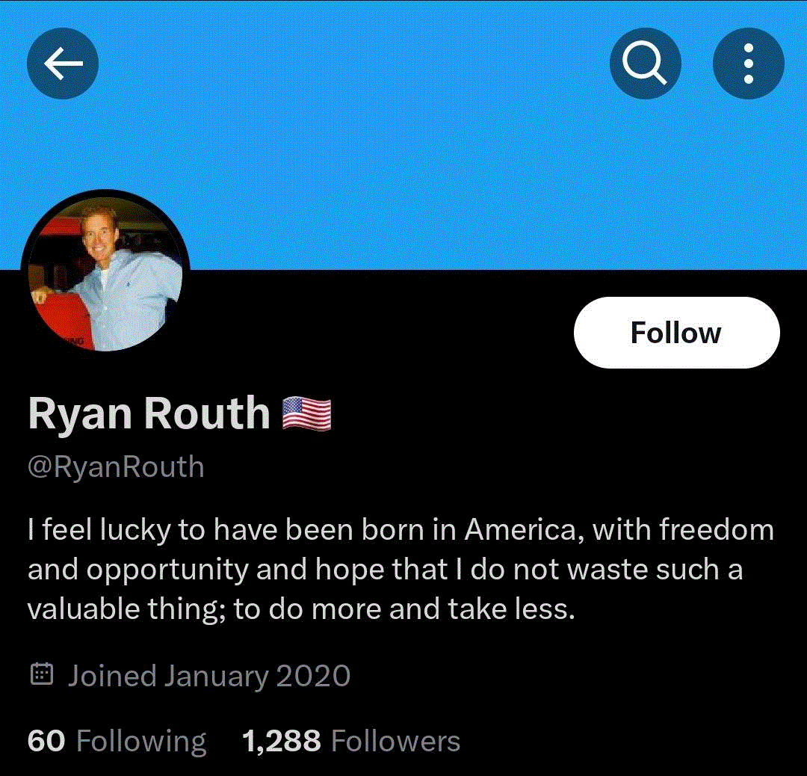
Task: Open the 60 Following list
Action: pos(117,742)
